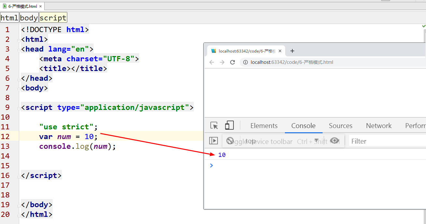Click the lang="en" attribute on line 3

[69, 49]
